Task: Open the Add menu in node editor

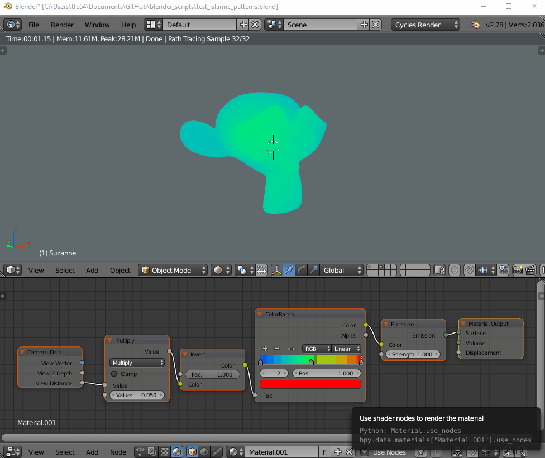Action: (92, 452)
